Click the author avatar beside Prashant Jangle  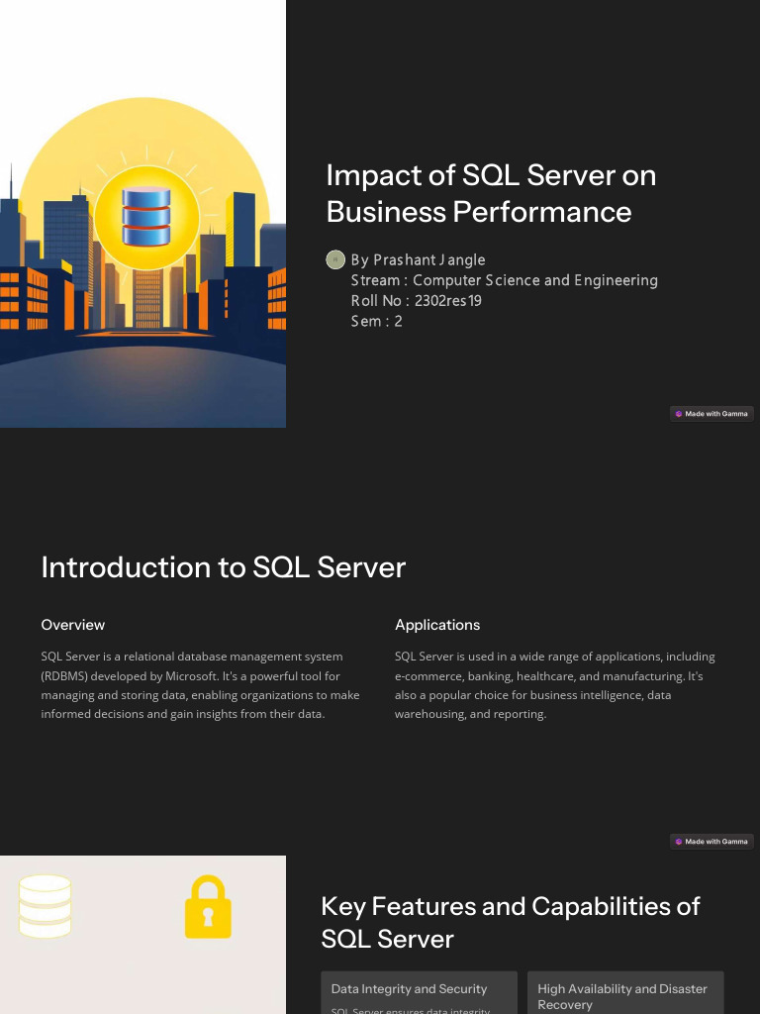335,259
